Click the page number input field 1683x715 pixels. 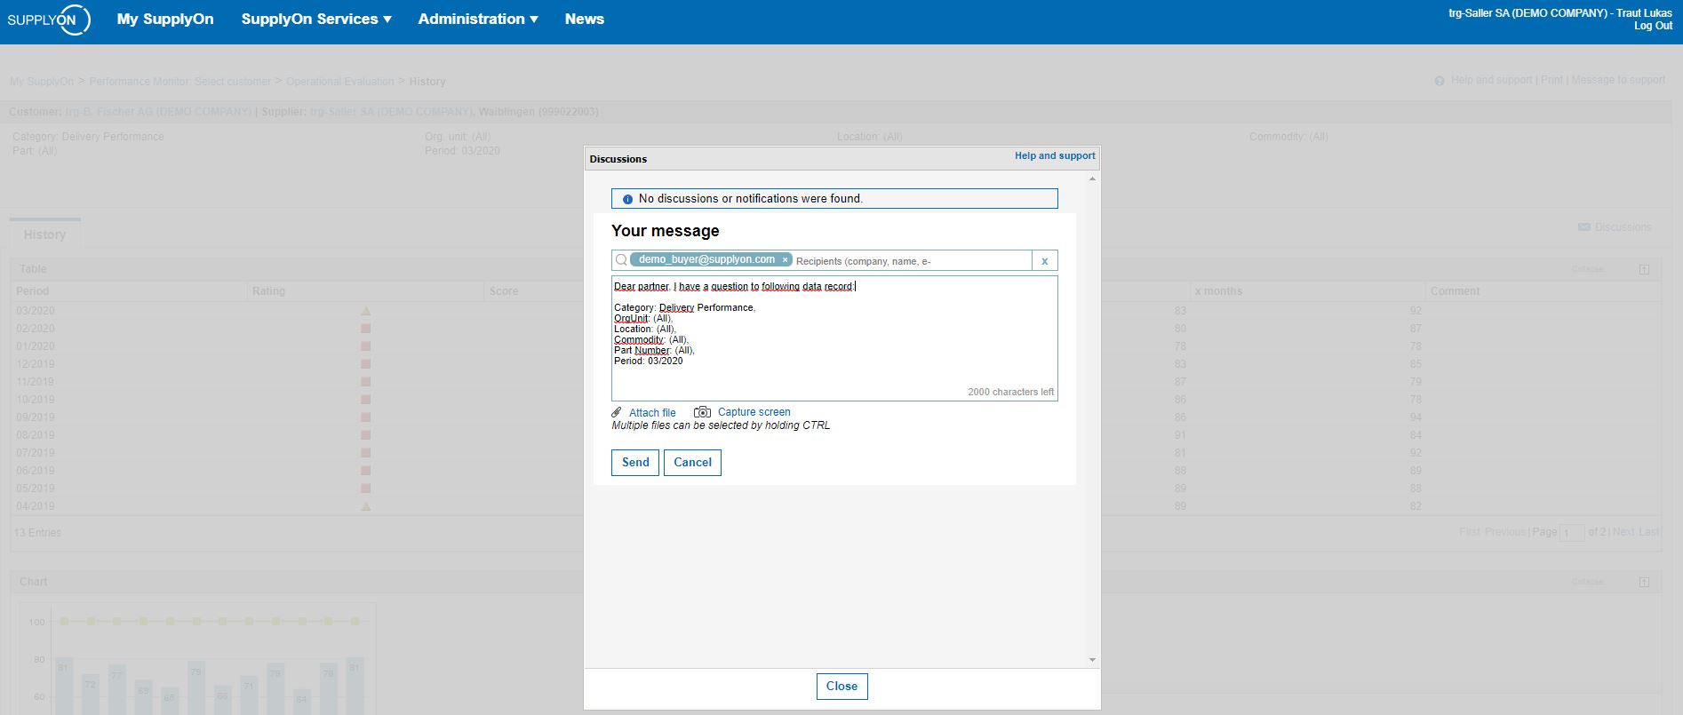click(1573, 533)
